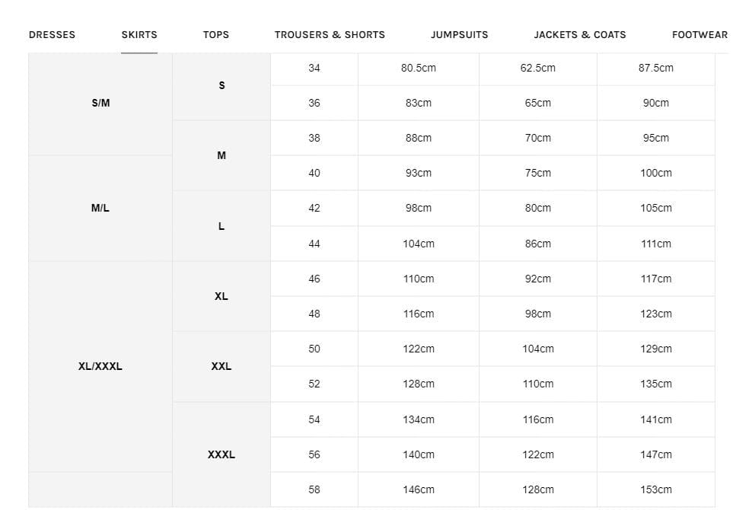Click the M/L size group cell
The image size is (736, 510).
coord(100,208)
